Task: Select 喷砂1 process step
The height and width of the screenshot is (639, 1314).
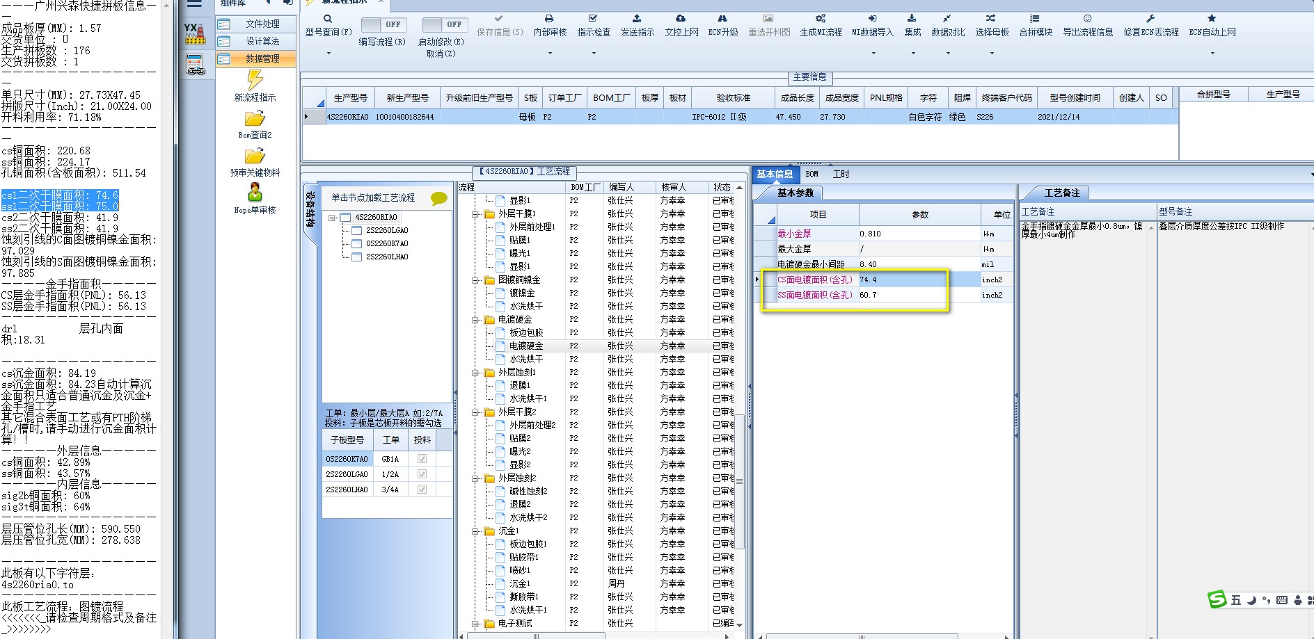Action: click(520, 571)
